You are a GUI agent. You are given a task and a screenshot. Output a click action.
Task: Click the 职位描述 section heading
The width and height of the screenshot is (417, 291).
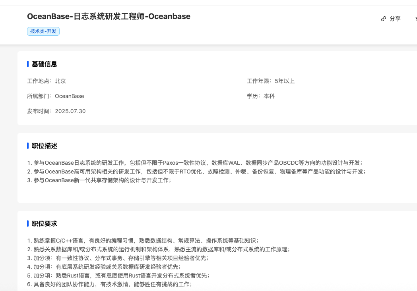[45, 146]
